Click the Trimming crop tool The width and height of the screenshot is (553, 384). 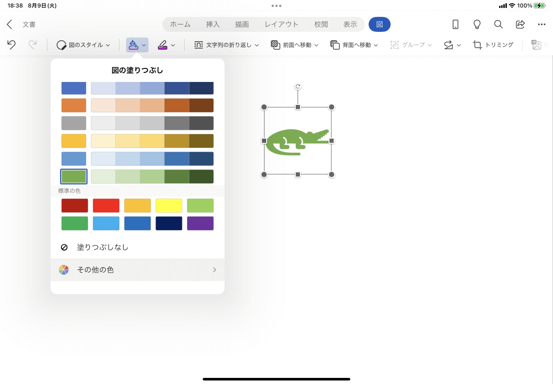coord(493,45)
